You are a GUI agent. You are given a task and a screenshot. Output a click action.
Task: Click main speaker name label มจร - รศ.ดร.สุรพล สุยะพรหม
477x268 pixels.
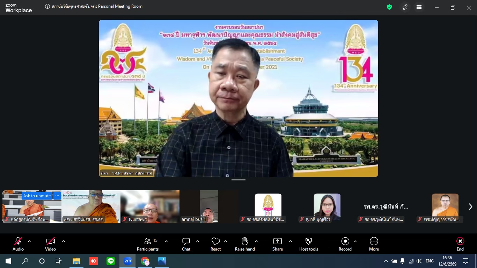126,173
